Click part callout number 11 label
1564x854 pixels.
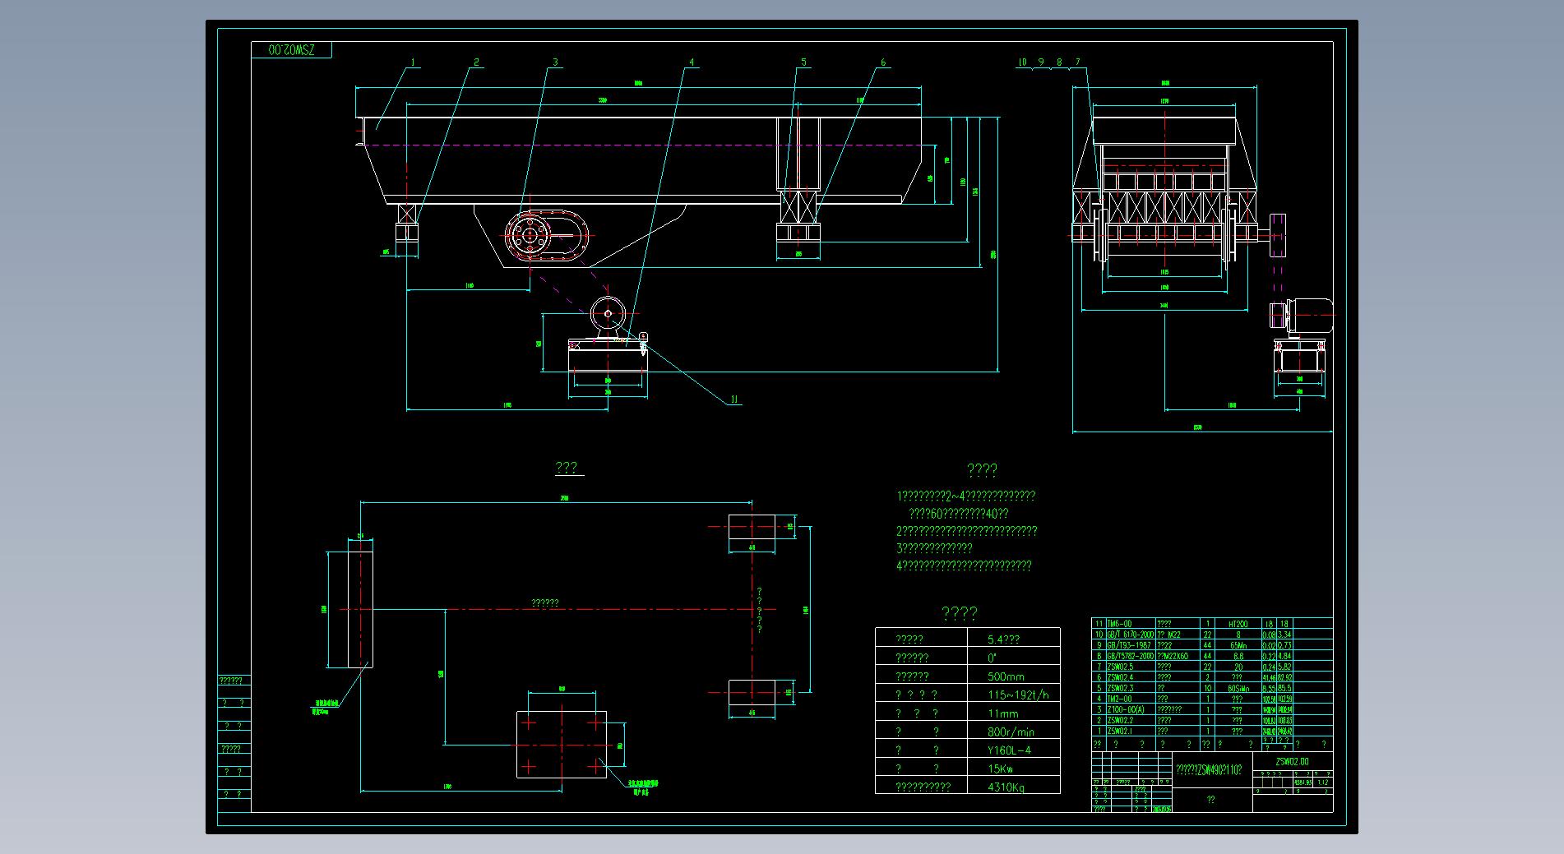[x=735, y=400]
